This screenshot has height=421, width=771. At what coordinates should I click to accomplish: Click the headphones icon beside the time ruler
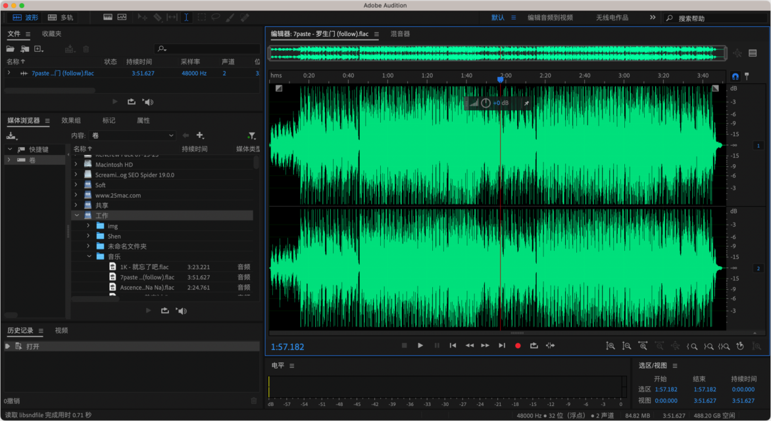pos(735,76)
